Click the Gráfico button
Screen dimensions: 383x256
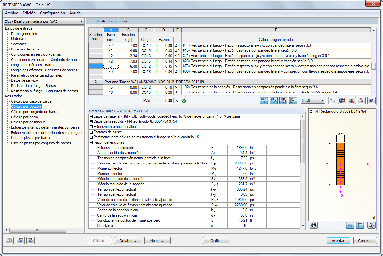click(216, 241)
